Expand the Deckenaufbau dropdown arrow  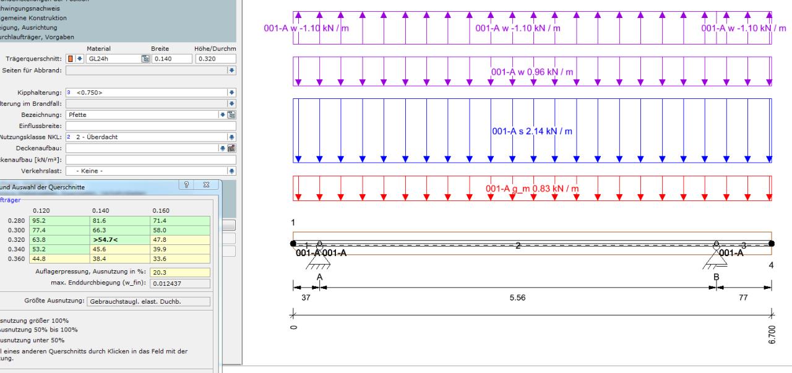(x=223, y=148)
